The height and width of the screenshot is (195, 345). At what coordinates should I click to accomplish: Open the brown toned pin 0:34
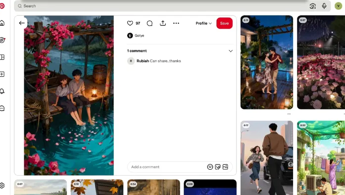pos(153,187)
